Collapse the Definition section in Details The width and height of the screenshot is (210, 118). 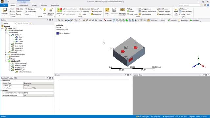[1, 81]
